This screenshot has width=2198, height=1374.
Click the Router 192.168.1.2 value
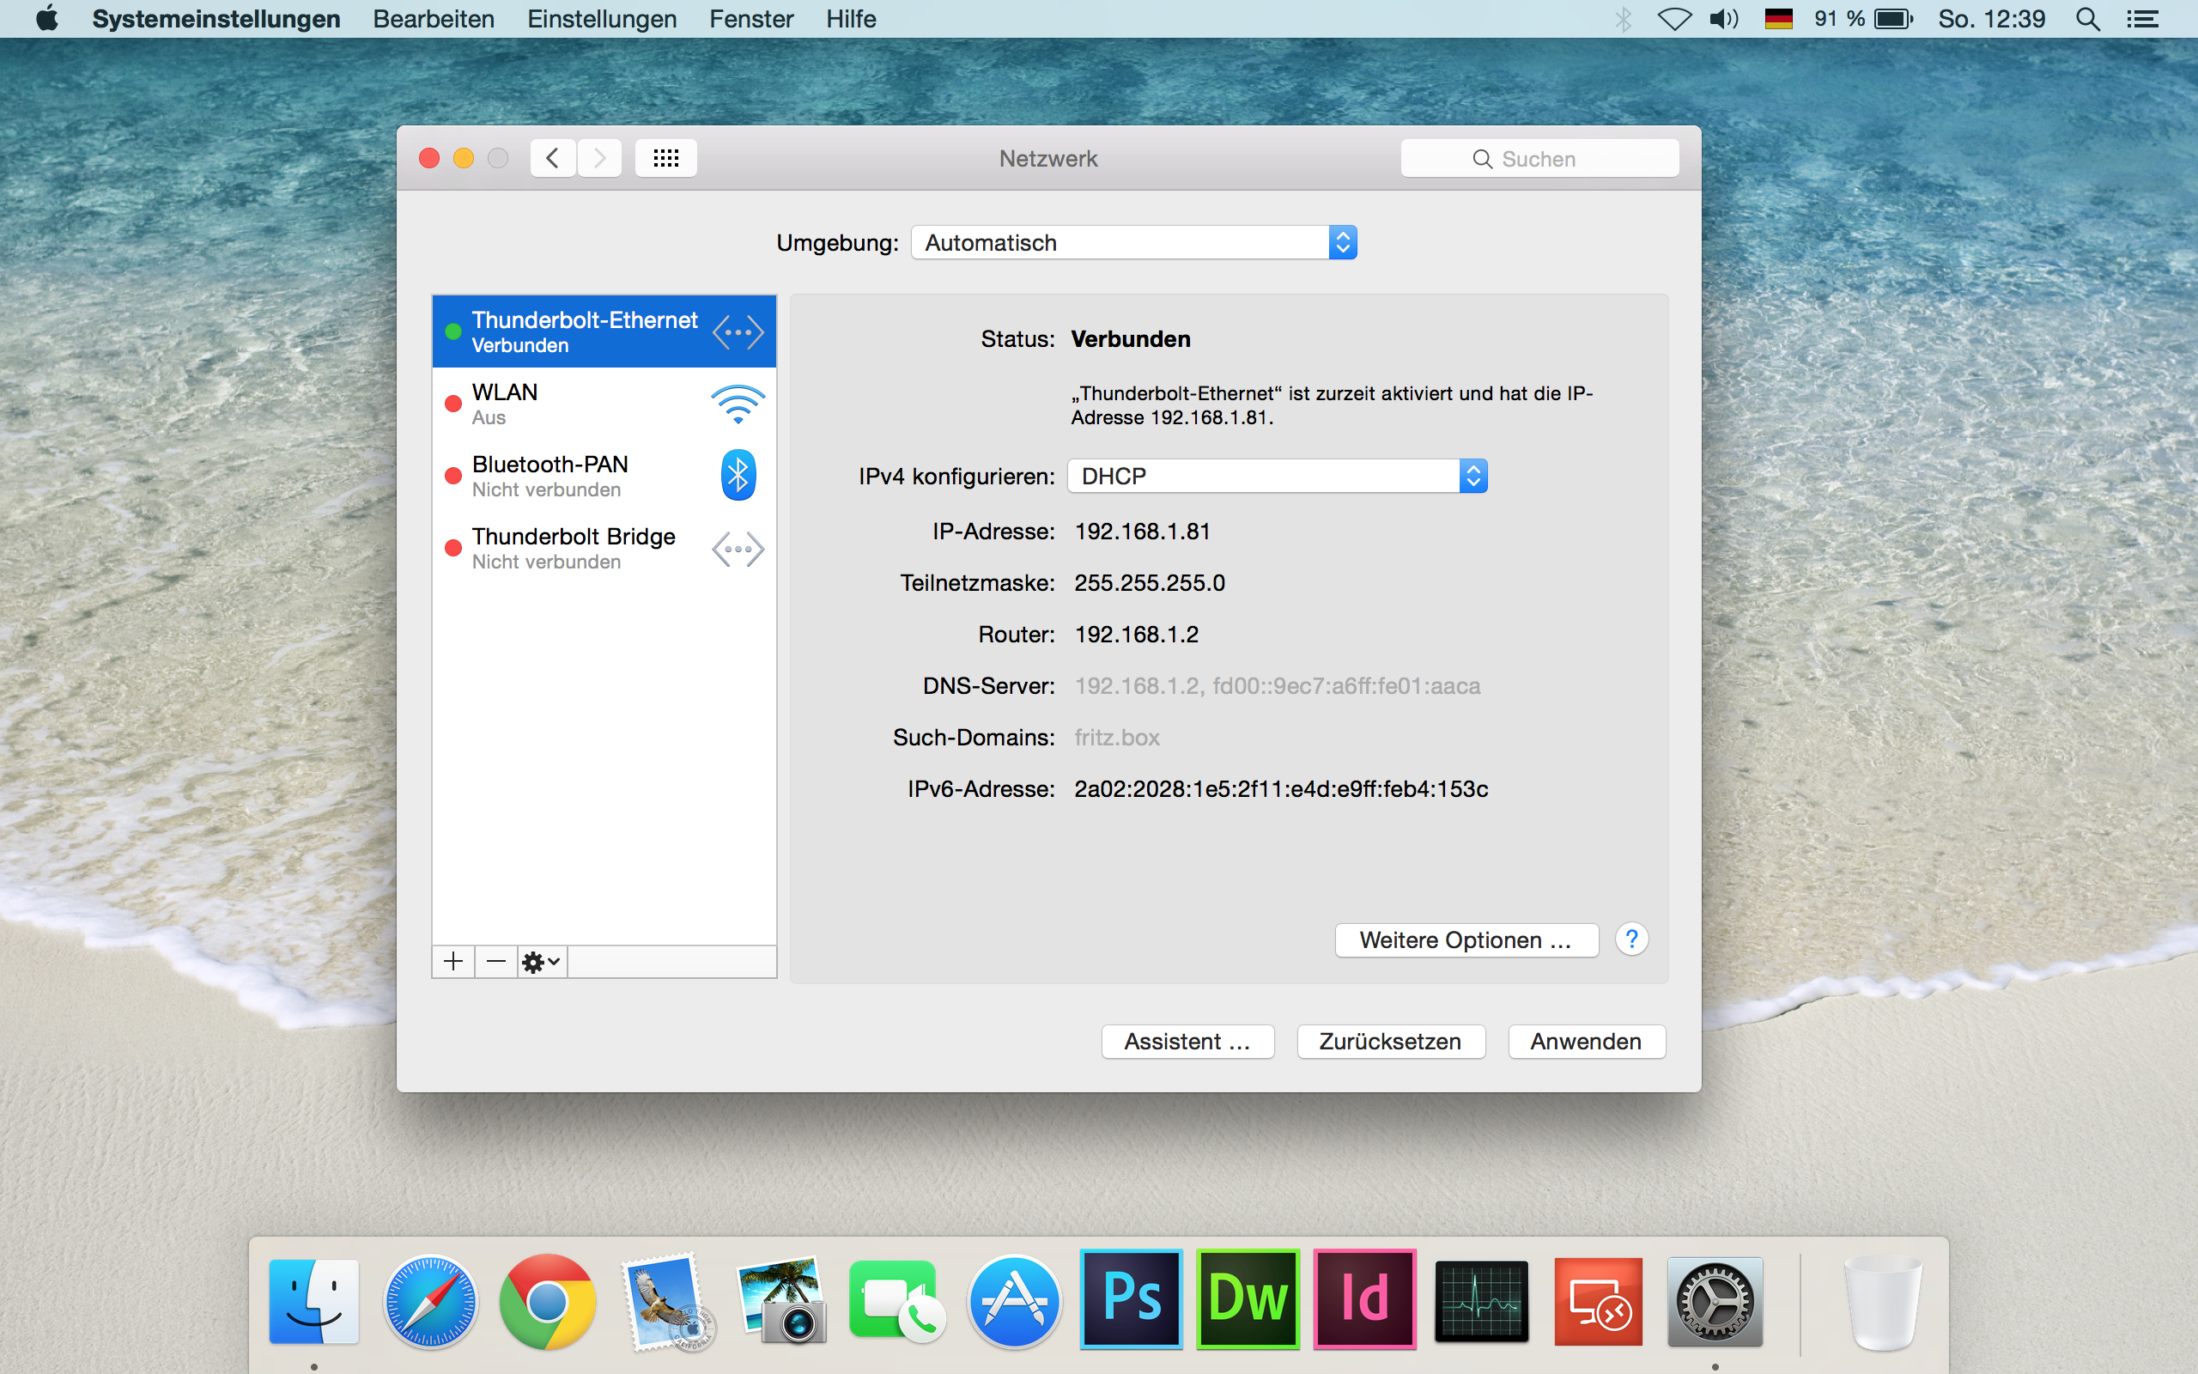click(1136, 635)
